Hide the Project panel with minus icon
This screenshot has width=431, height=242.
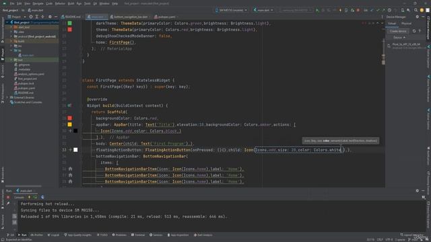click(55, 17)
